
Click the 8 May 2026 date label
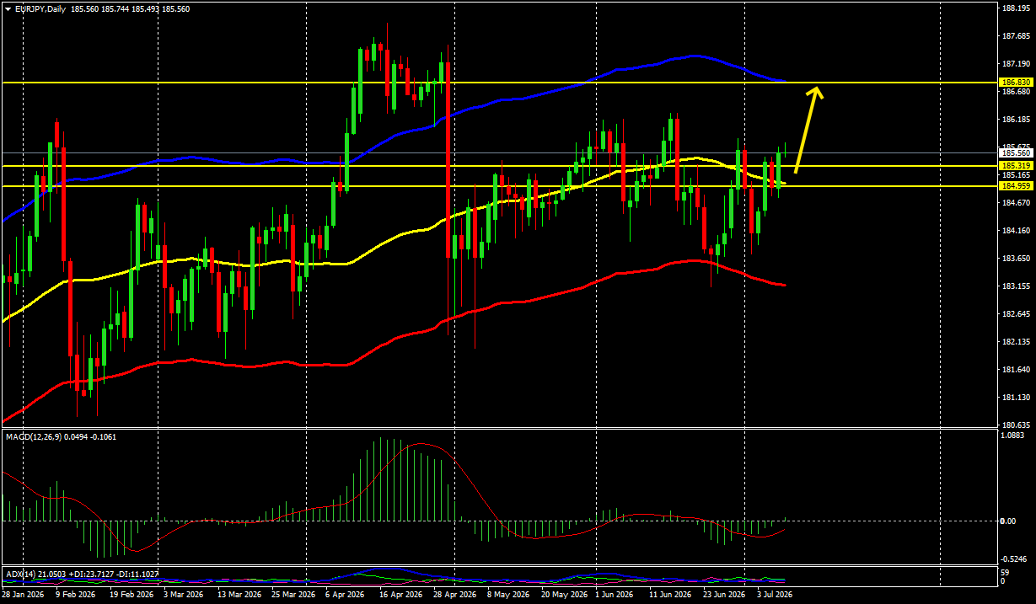pyautogui.click(x=507, y=595)
